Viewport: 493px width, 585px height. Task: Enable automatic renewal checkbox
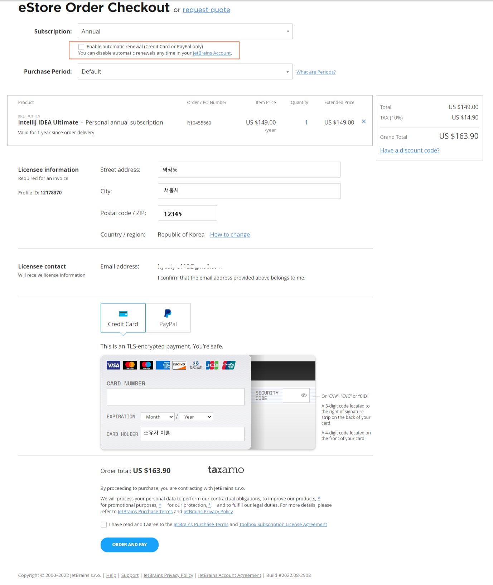coord(82,47)
